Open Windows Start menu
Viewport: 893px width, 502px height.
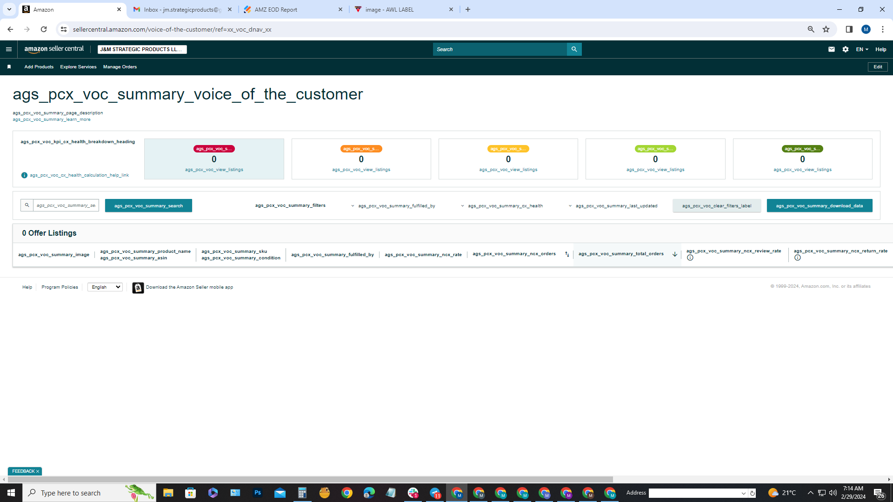click(x=11, y=493)
